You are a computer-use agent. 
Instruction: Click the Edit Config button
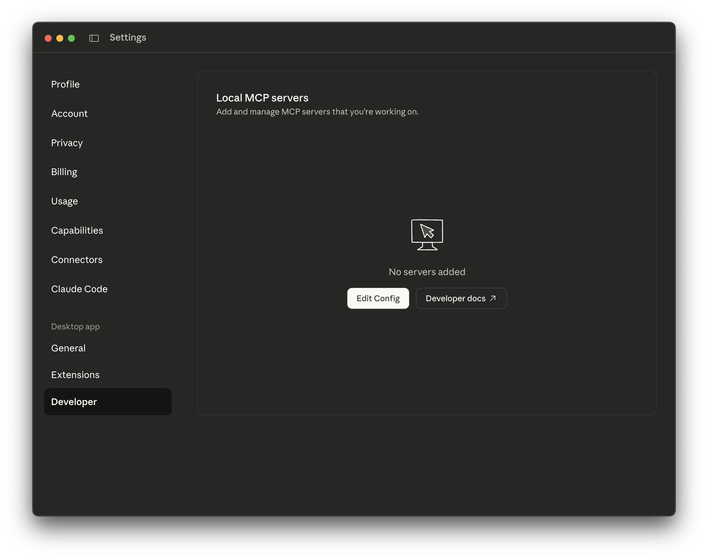pos(378,298)
